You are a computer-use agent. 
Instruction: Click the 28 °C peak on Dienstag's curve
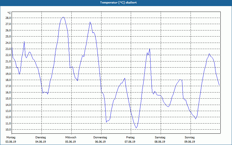63,17
